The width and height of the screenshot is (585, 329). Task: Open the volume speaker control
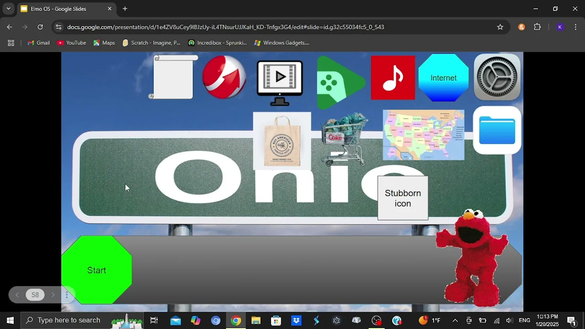point(510,320)
